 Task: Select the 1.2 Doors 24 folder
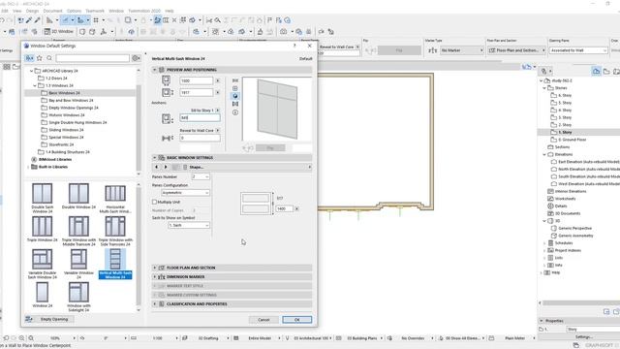click(x=56, y=78)
